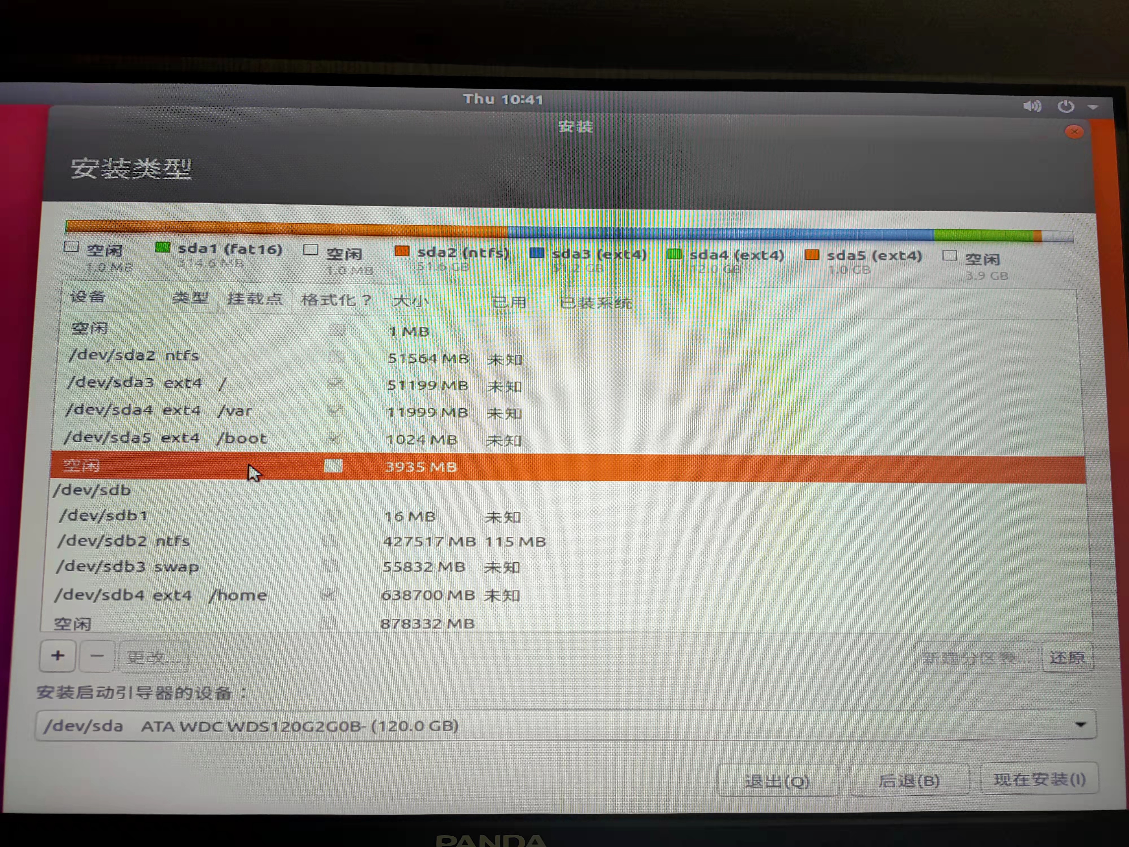Click the 设备 column header

tap(88, 297)
